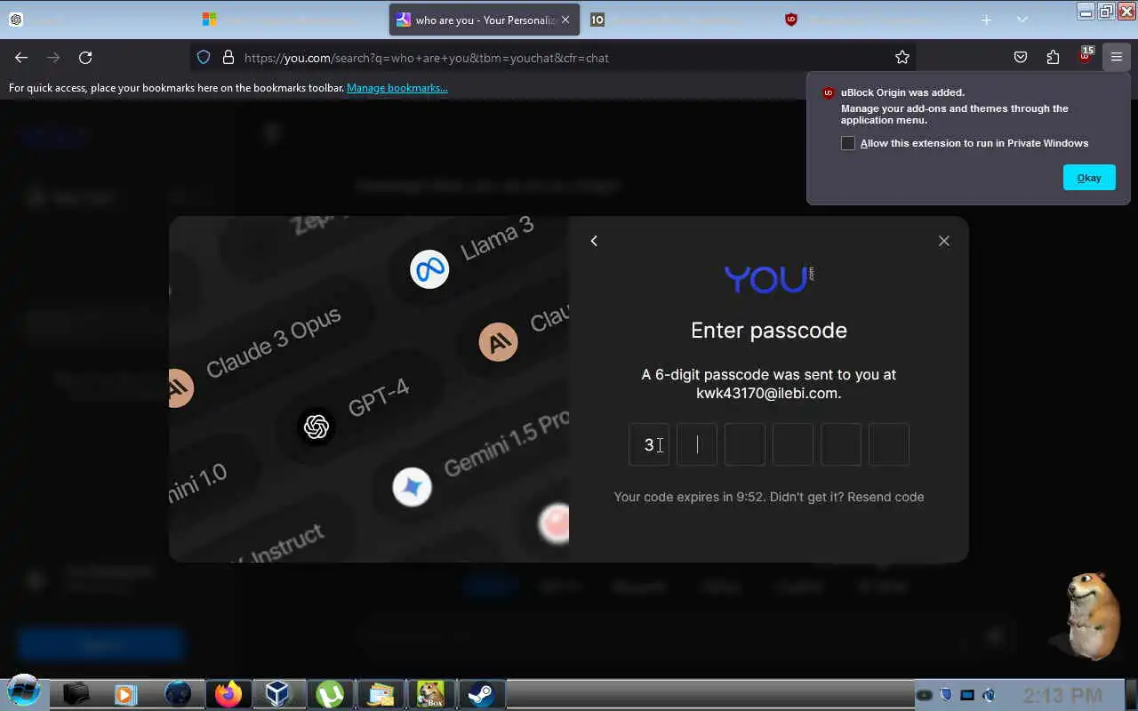The image size is (1138, 711).
Task: Focus the third passcode digit box
Action: click(745, 444)
